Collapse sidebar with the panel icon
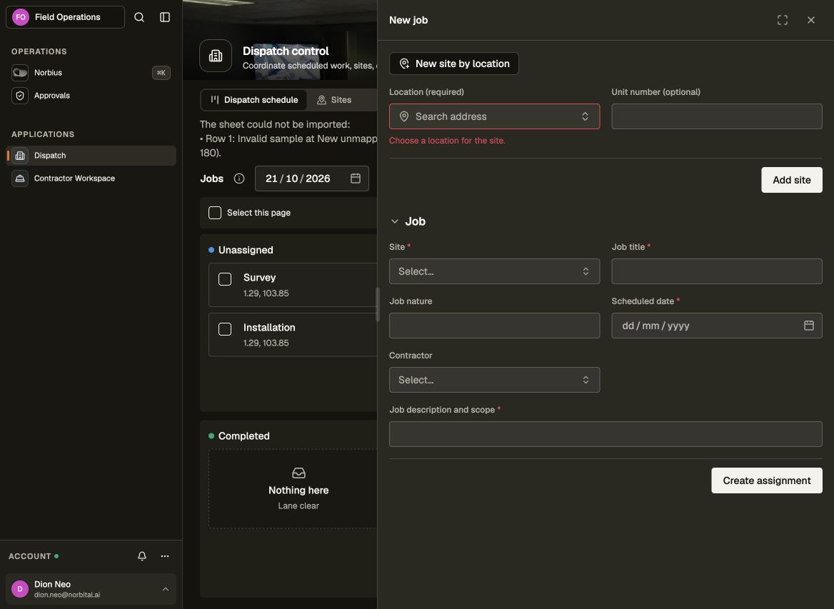The height and width of the screenshot is (609, 834). [165, 17]
